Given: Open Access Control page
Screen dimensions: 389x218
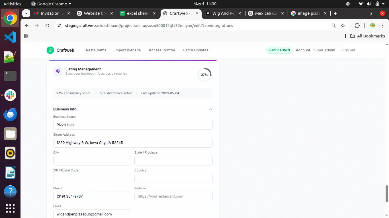Looking at the screenshot, I should tap(162, 50).
